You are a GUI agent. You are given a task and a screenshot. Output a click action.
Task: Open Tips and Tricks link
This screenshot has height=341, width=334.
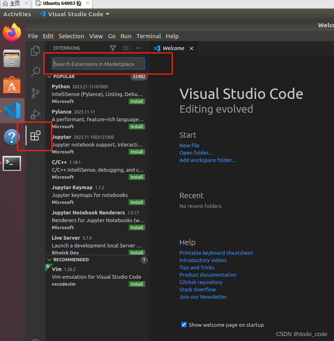point(197,267)
